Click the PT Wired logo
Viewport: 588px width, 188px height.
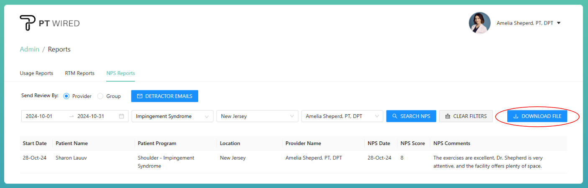coord(49,23)
